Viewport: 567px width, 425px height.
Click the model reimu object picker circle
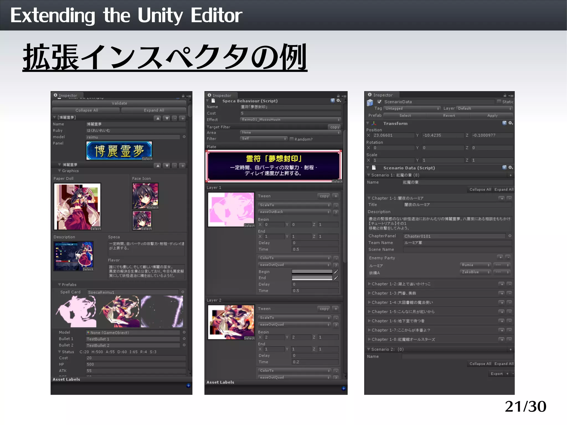pos(184,137)
